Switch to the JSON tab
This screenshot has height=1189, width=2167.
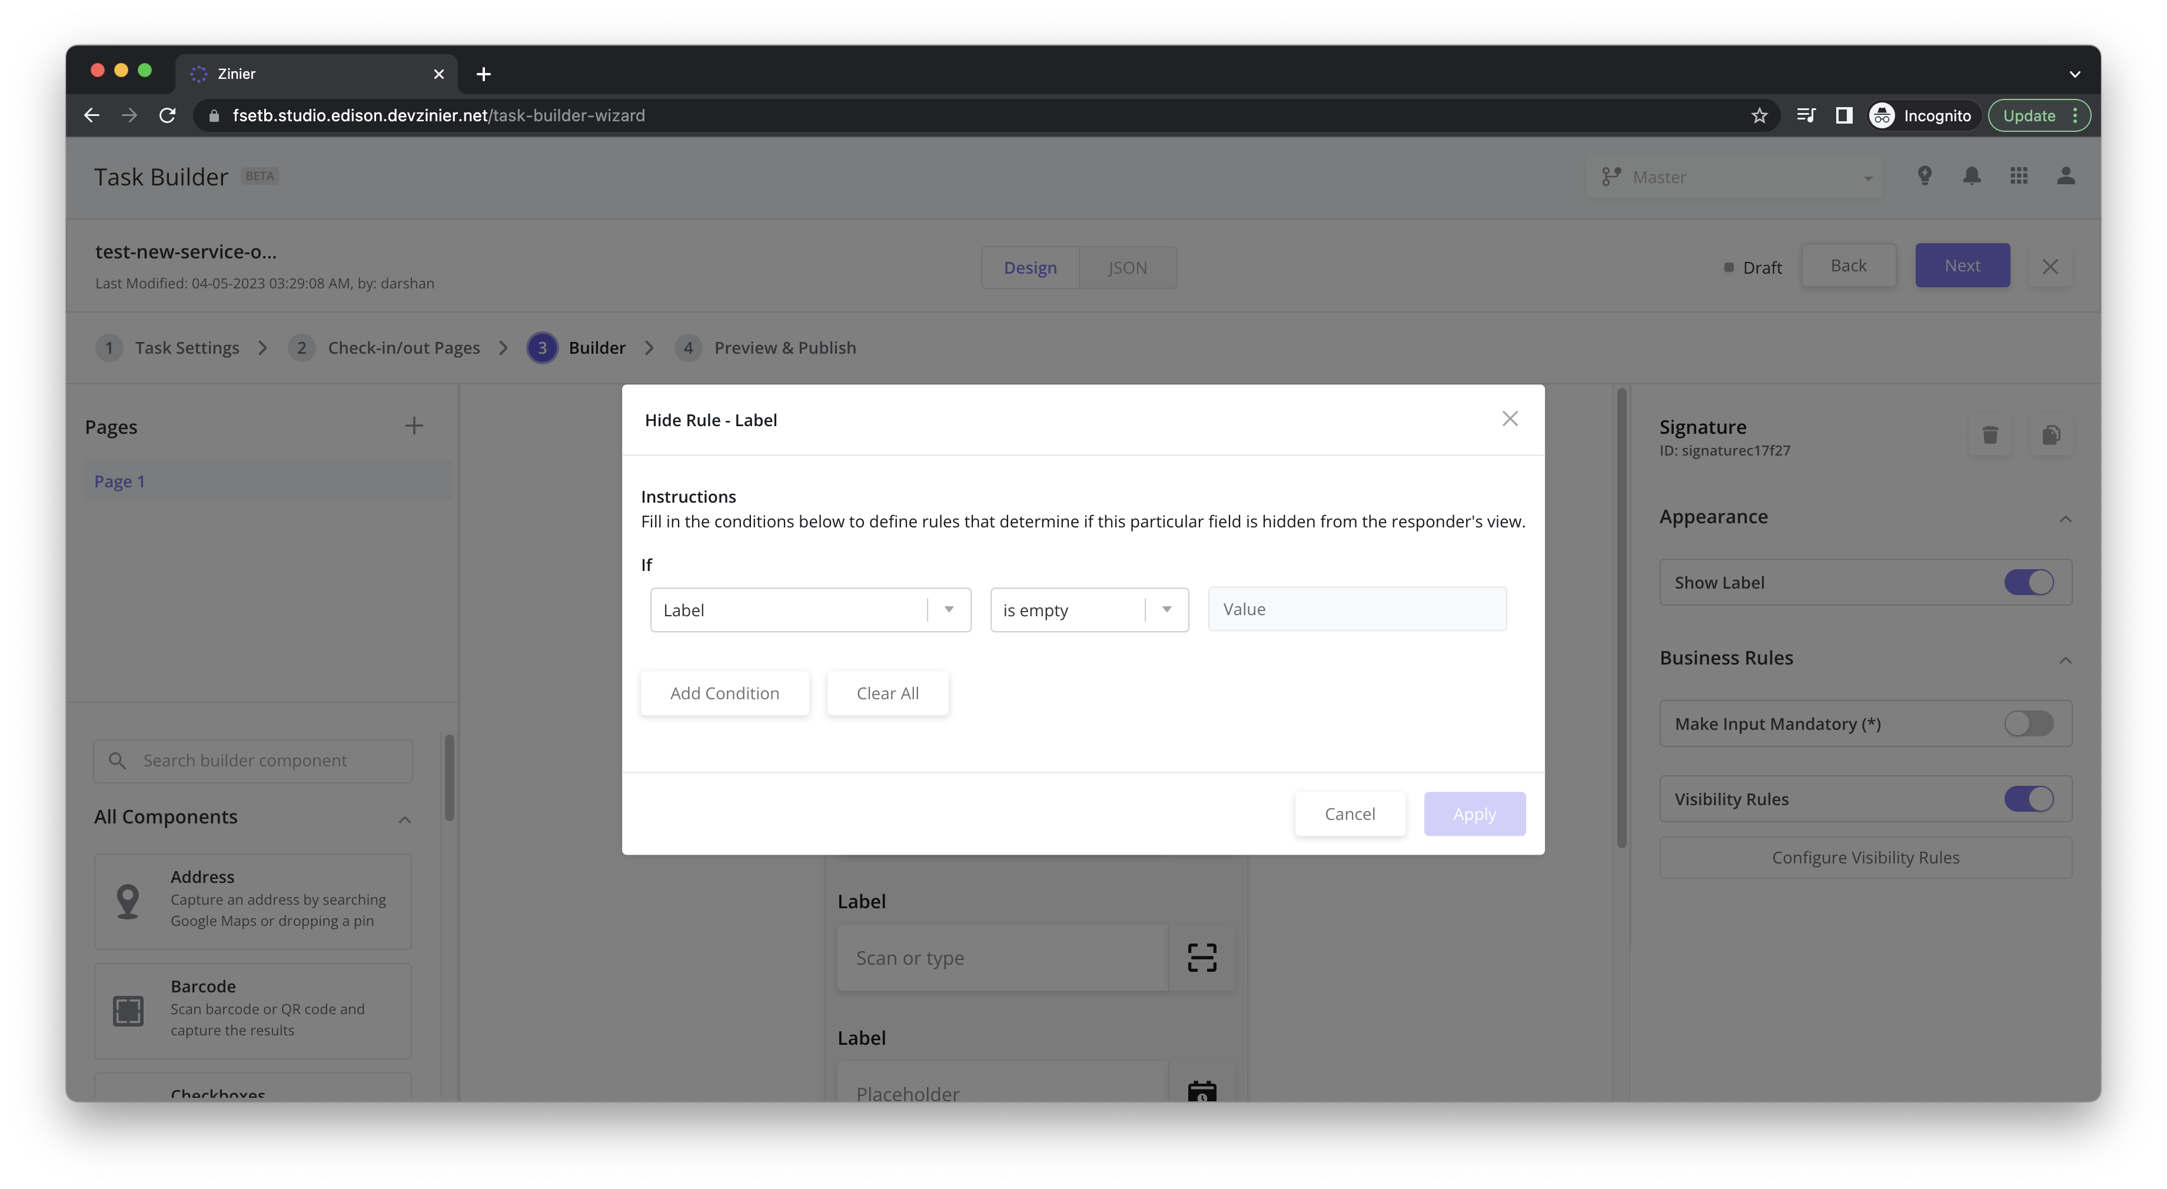point(1127,267)
